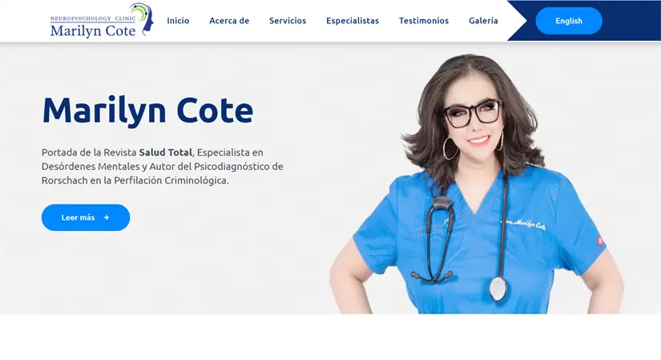Click the arrow icon inside Leer más
Viewport: 661px width, 360px height.
click(x=107, y=218)
